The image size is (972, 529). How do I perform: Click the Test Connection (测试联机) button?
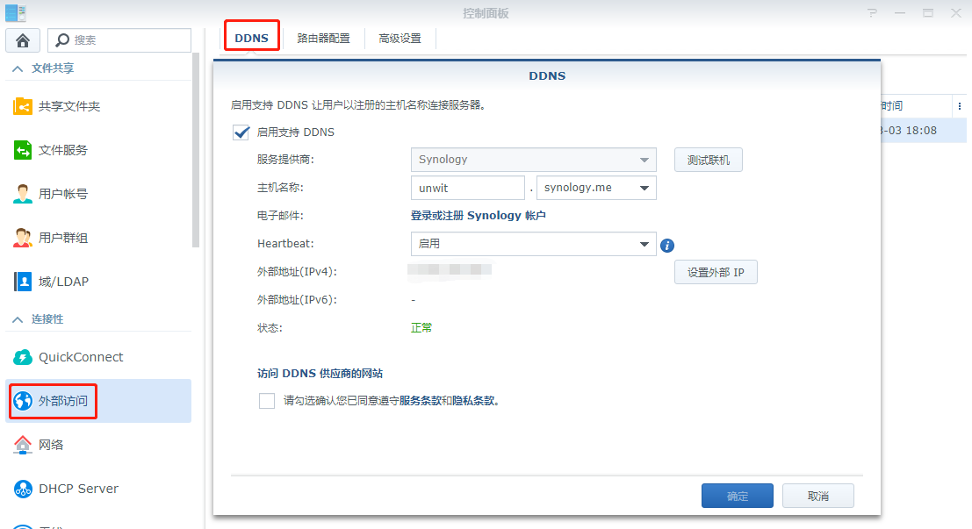(708, 160)
